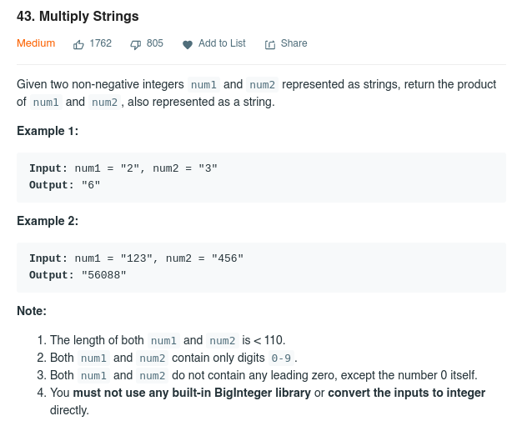522x436 pixels.
Task: Click the Output "6" line
Action: point(65,184)
